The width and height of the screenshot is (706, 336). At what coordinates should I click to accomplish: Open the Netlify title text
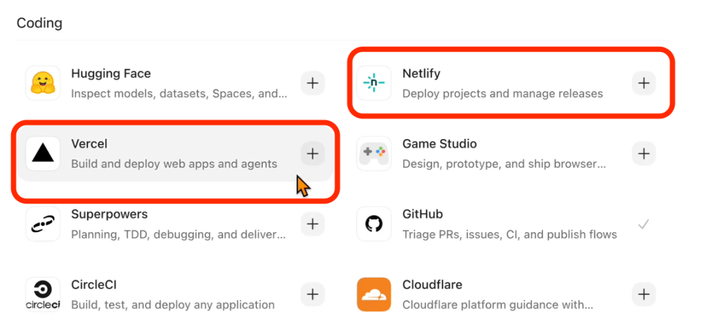[x=422, y=73]
